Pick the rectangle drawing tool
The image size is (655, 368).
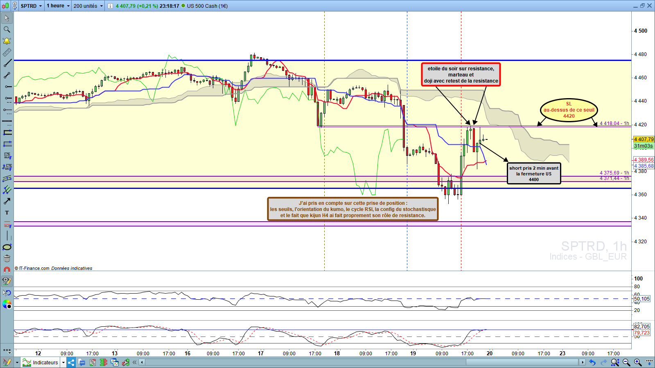7,132
